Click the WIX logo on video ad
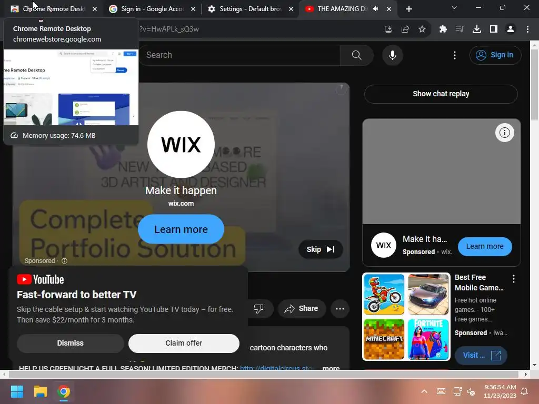 click(181, 144)
